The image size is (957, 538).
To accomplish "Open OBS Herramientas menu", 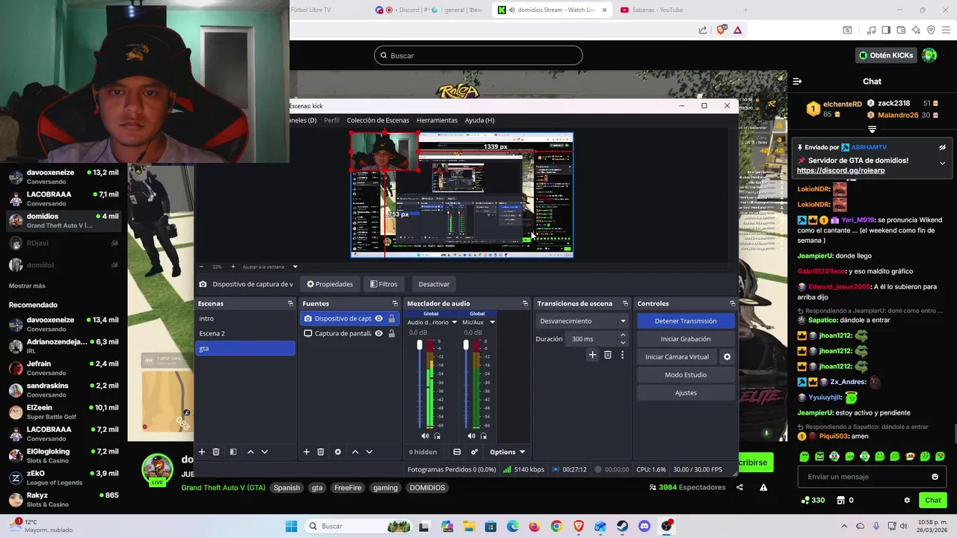I will [437, 120].
